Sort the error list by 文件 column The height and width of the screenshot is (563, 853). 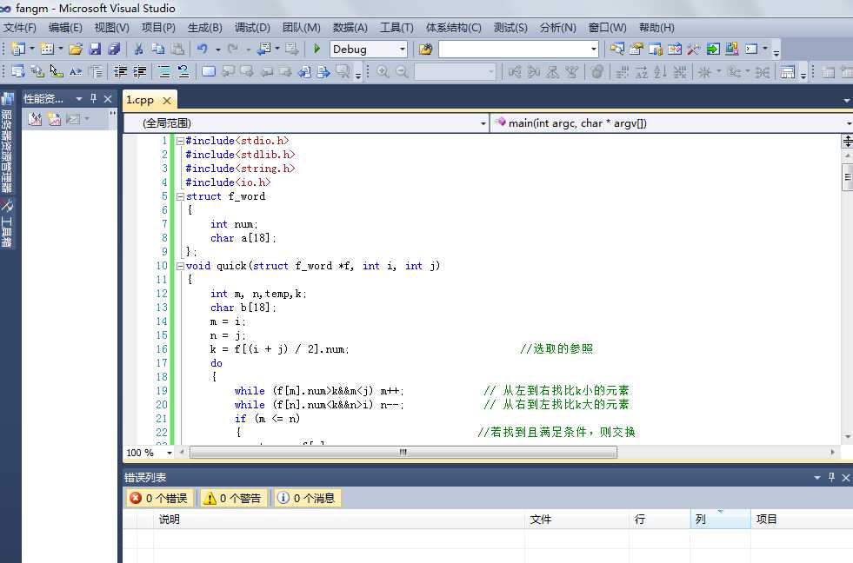coord(577,520)
